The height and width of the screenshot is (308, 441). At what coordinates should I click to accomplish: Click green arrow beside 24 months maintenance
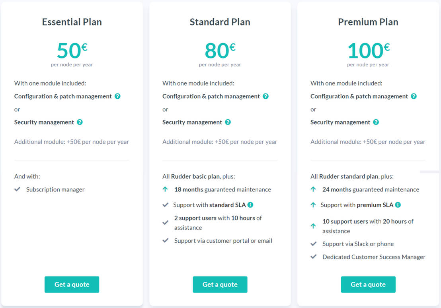313,189
